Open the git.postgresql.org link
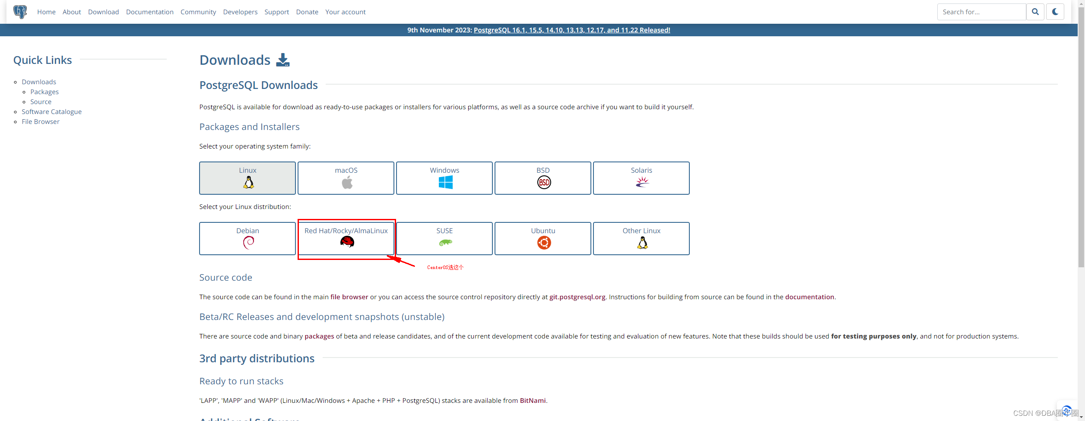This screenshot has width=1085, height=421. tap(577, 297)
